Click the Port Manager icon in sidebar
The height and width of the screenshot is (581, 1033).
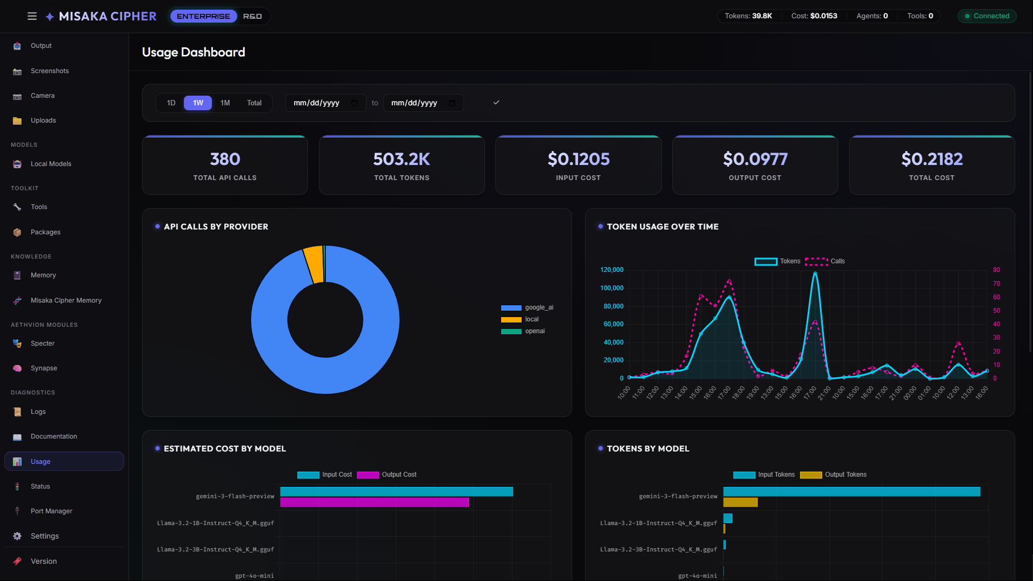(x=17, y=511)
